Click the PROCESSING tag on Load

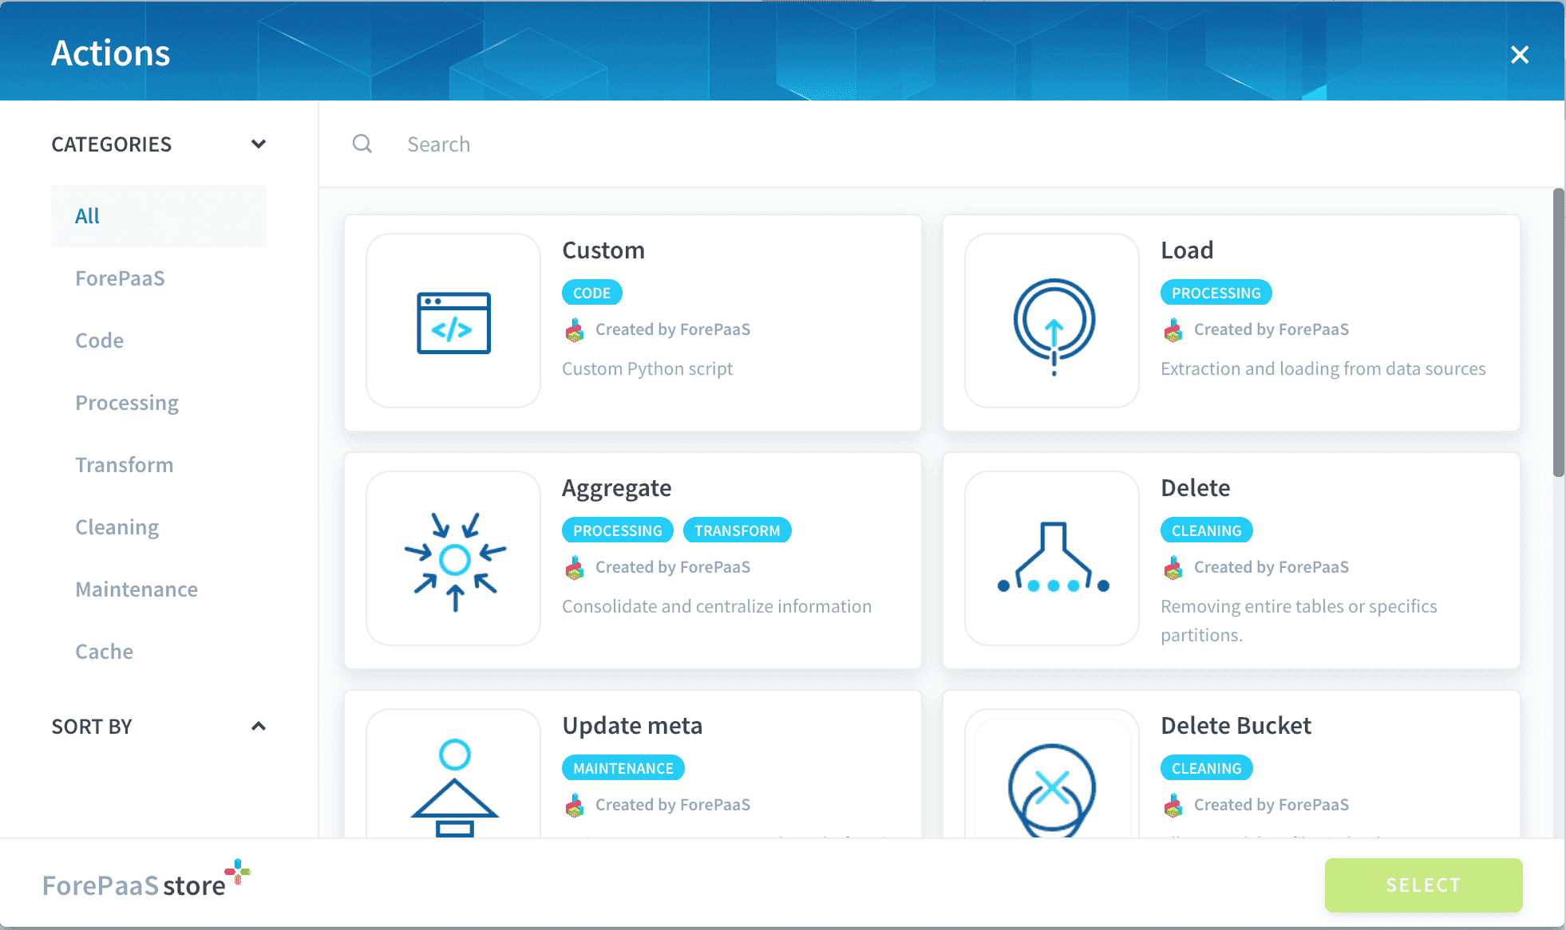[x=1216, y=293]
